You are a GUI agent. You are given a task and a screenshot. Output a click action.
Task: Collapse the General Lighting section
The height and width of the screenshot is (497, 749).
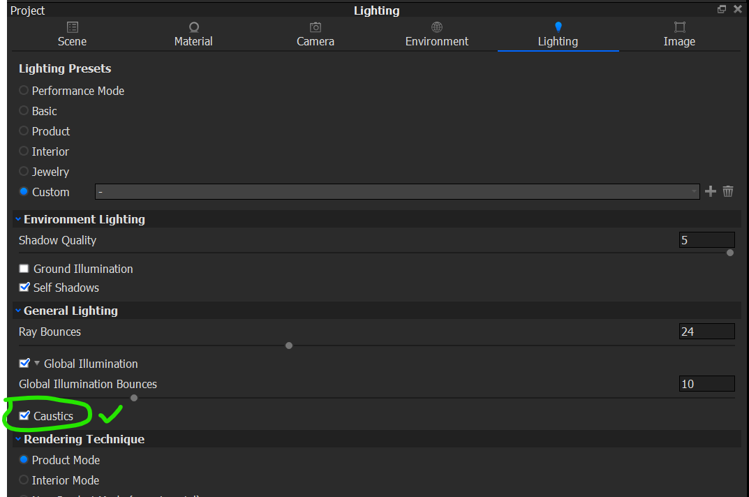point(18,311)
